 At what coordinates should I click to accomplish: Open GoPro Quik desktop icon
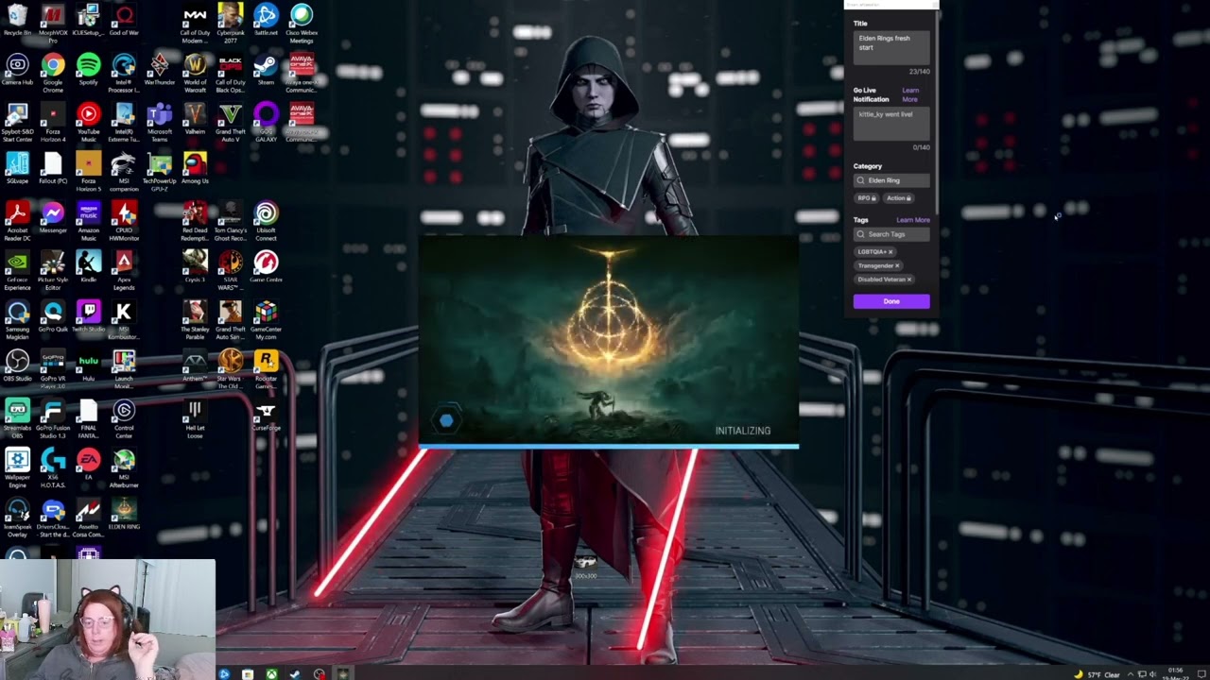coord(53,317)
